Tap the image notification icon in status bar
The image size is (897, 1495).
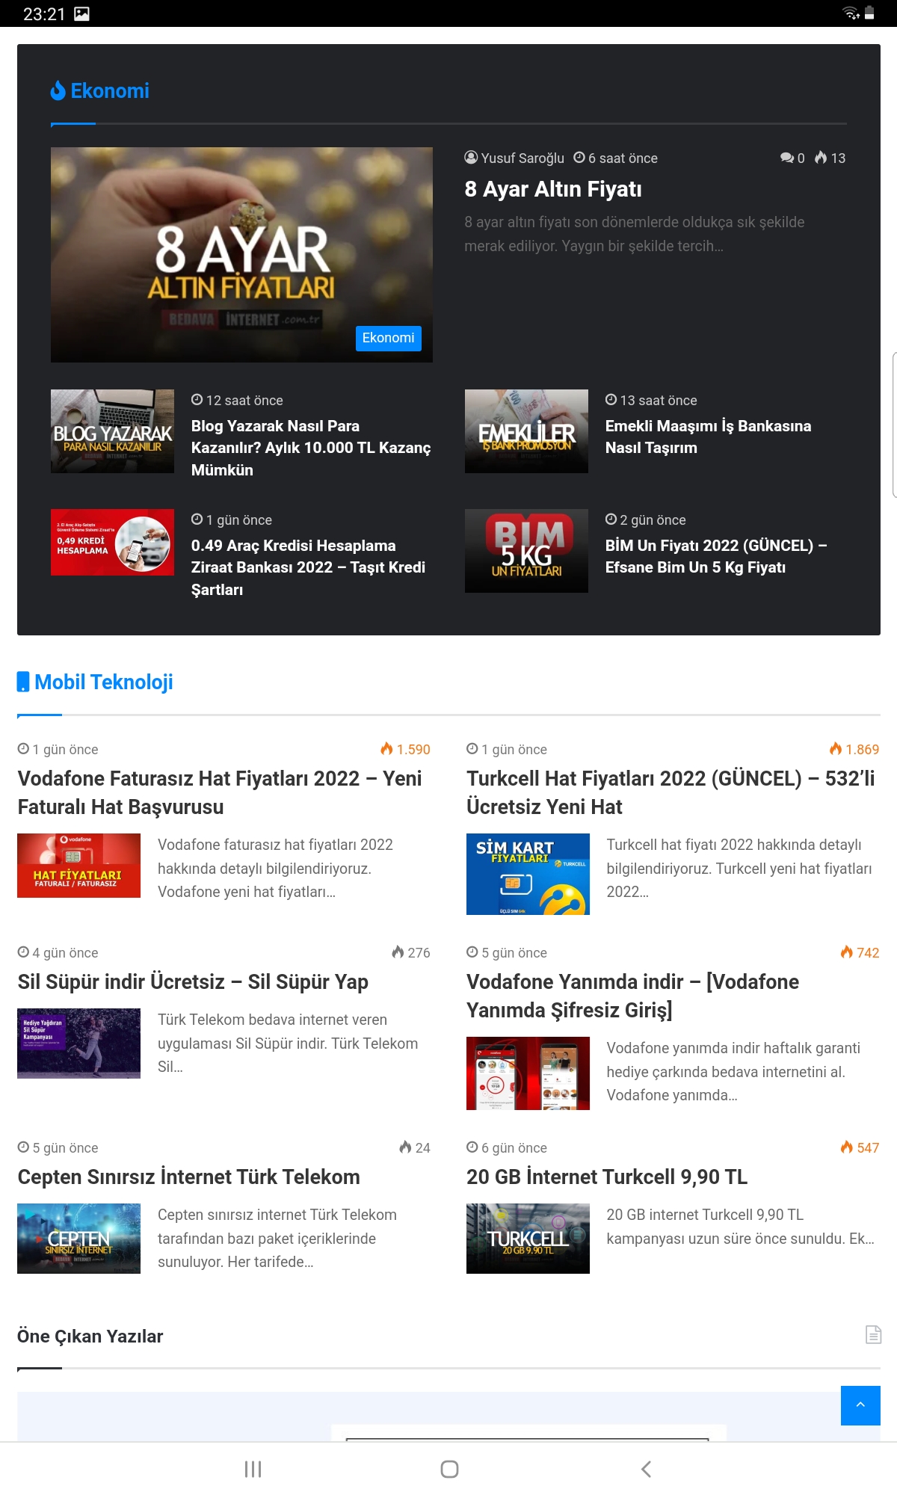(x=81, y=13)
